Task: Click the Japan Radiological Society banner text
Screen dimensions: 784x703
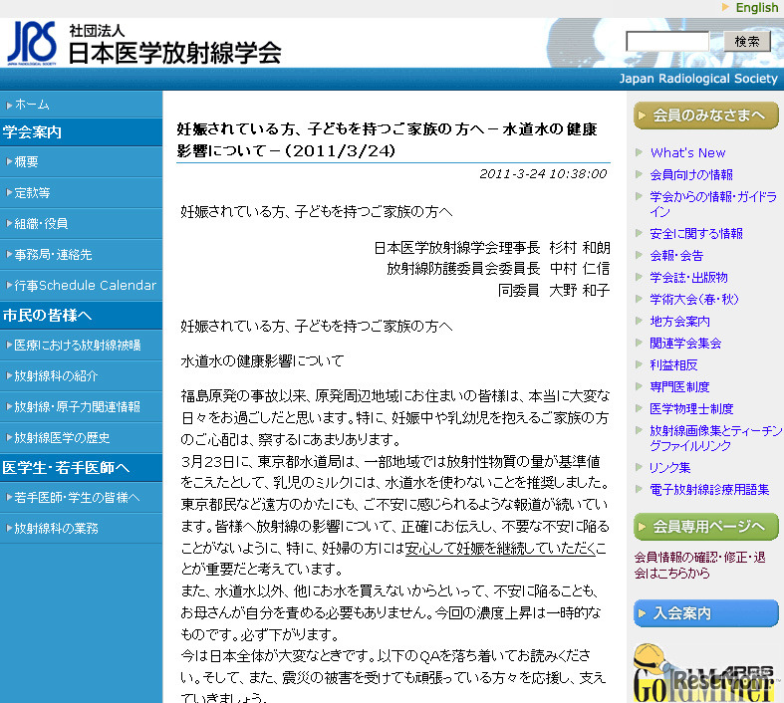Action: [698, 79]
